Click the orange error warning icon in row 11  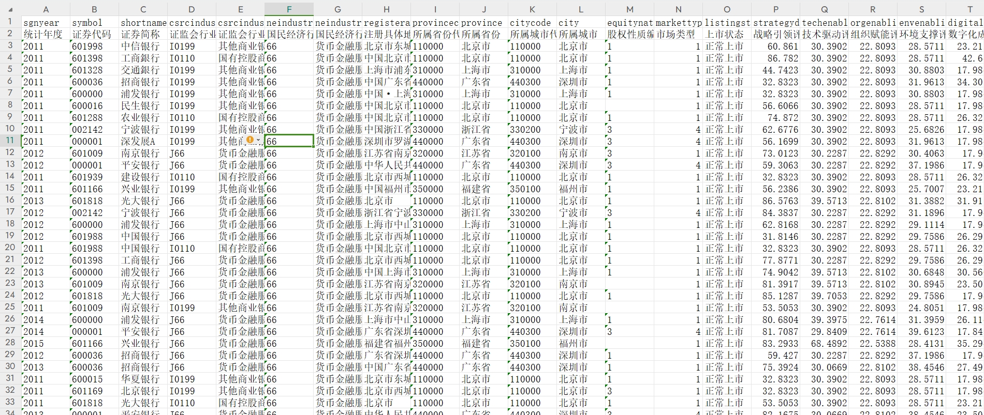[250, 141]
